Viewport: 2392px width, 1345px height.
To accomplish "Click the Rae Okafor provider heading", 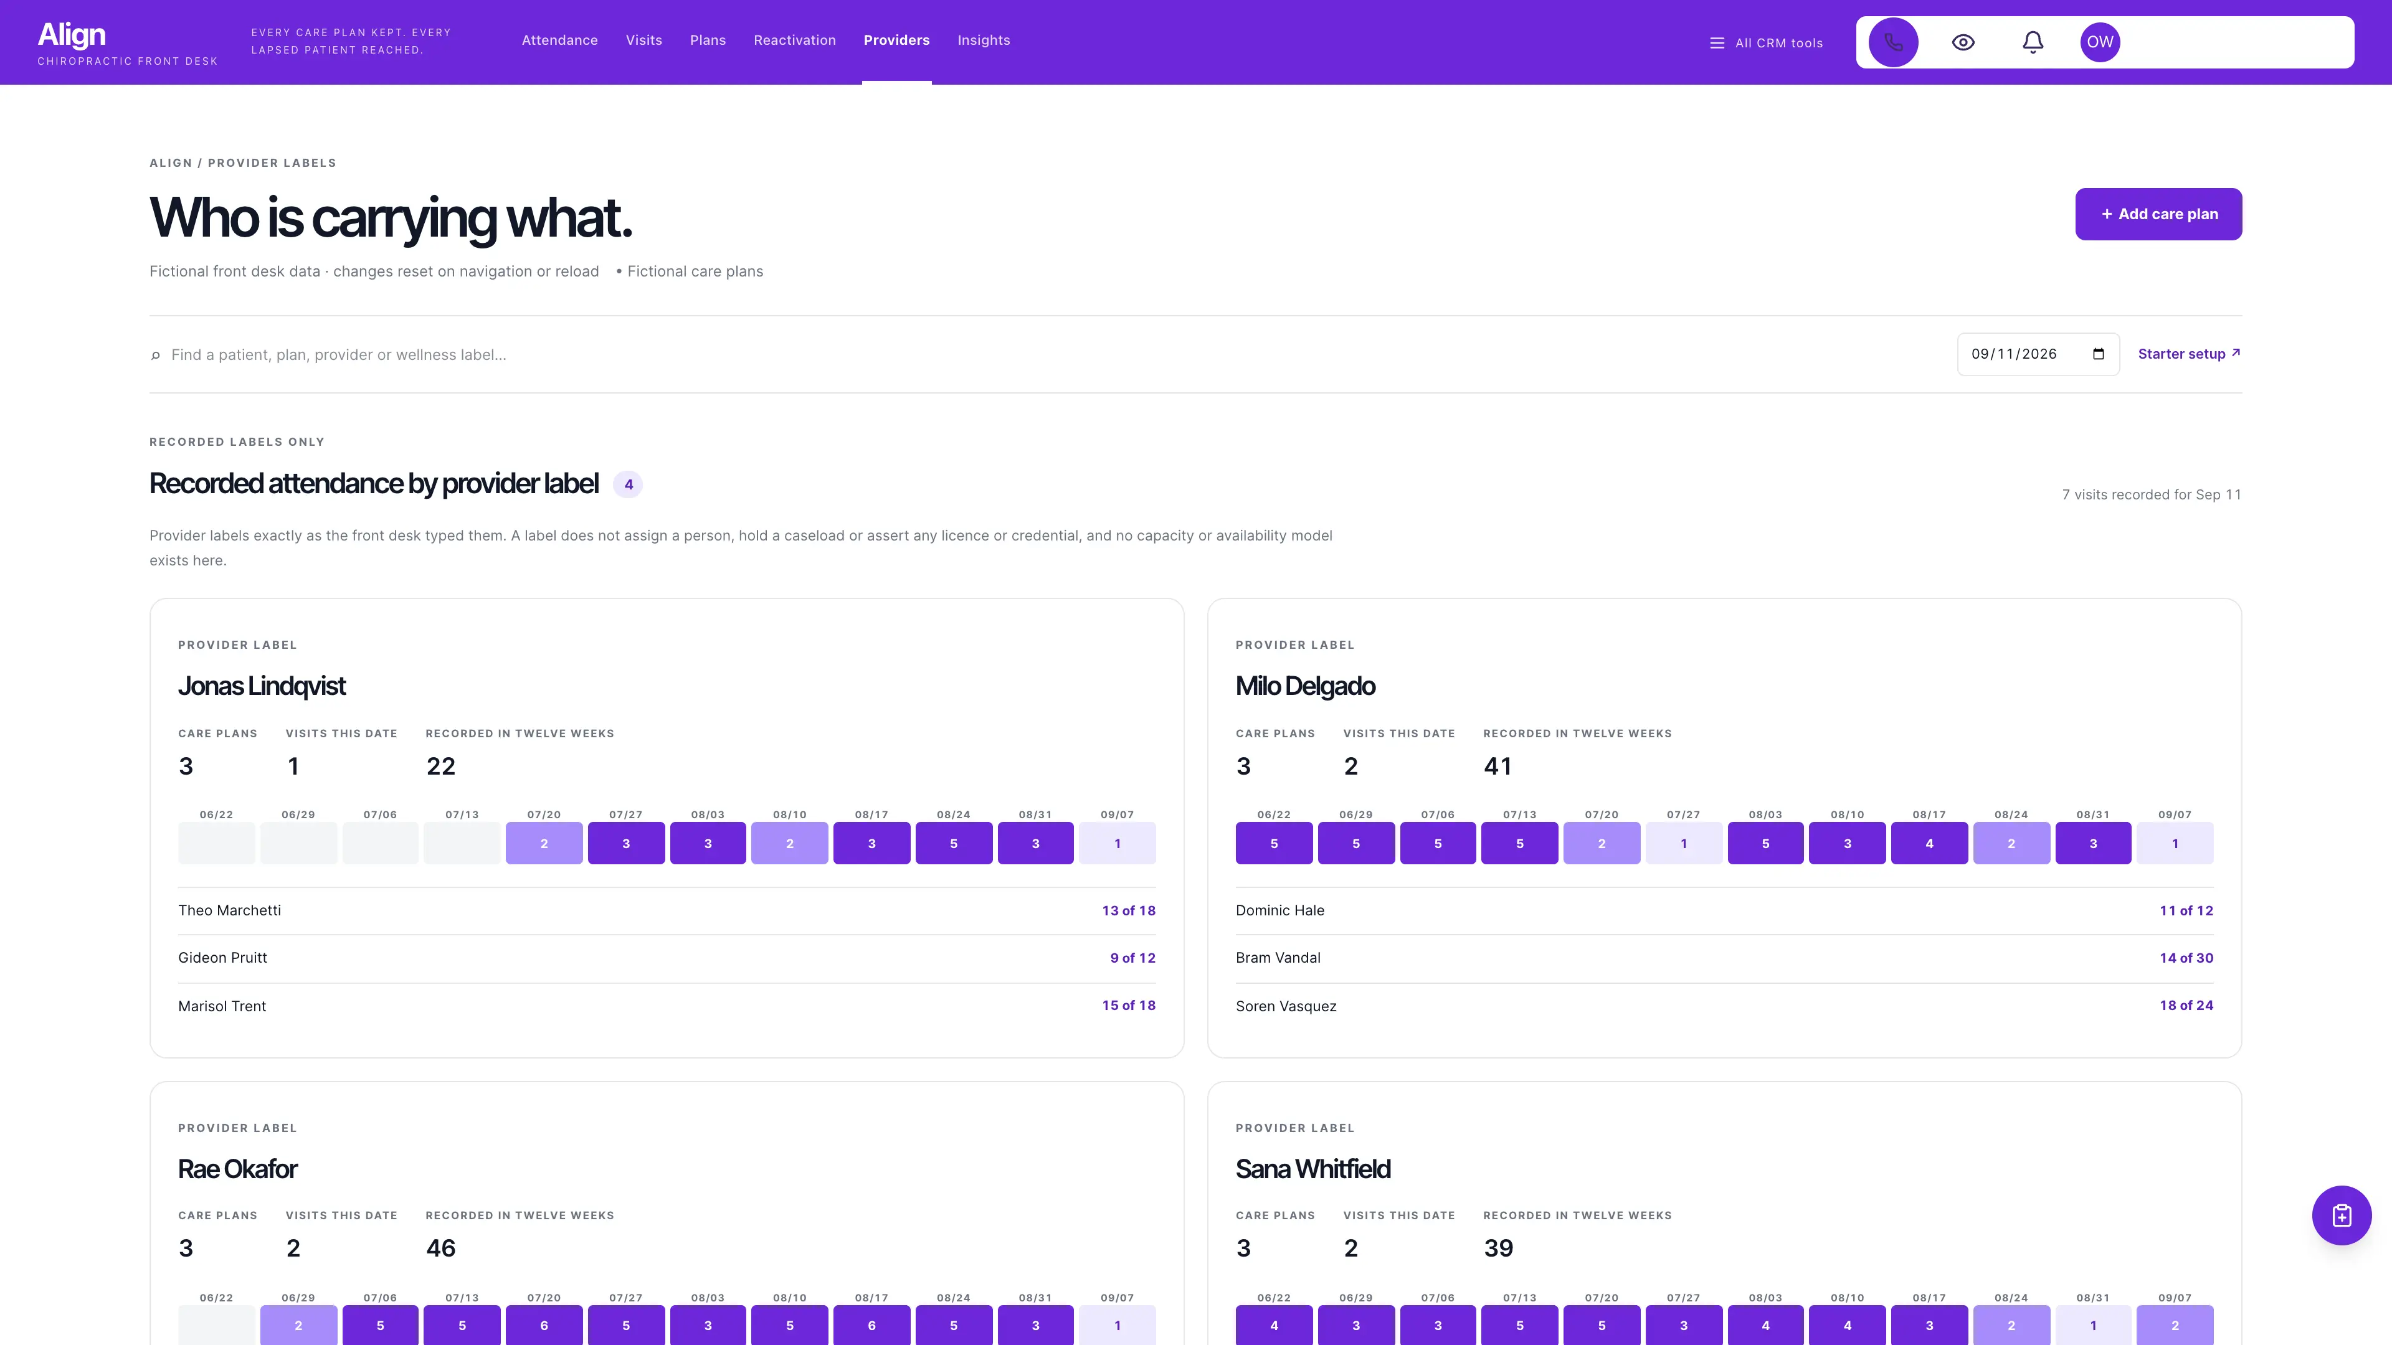I will coord(238,1169).
